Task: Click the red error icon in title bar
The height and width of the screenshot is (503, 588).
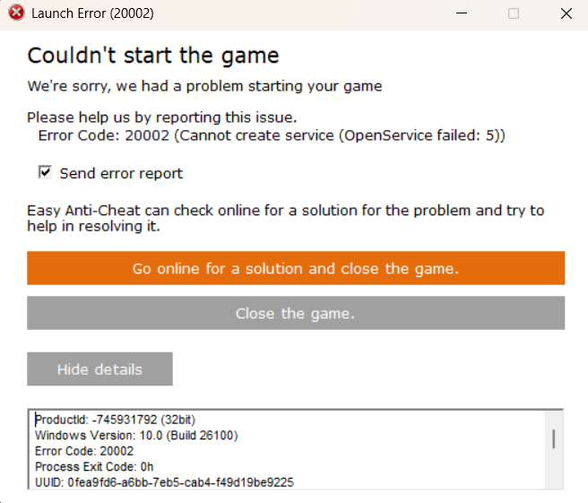Action: tap(16, 13)
